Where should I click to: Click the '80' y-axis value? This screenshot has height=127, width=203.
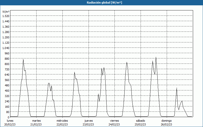pyautogui.click(x=8, y=112)
